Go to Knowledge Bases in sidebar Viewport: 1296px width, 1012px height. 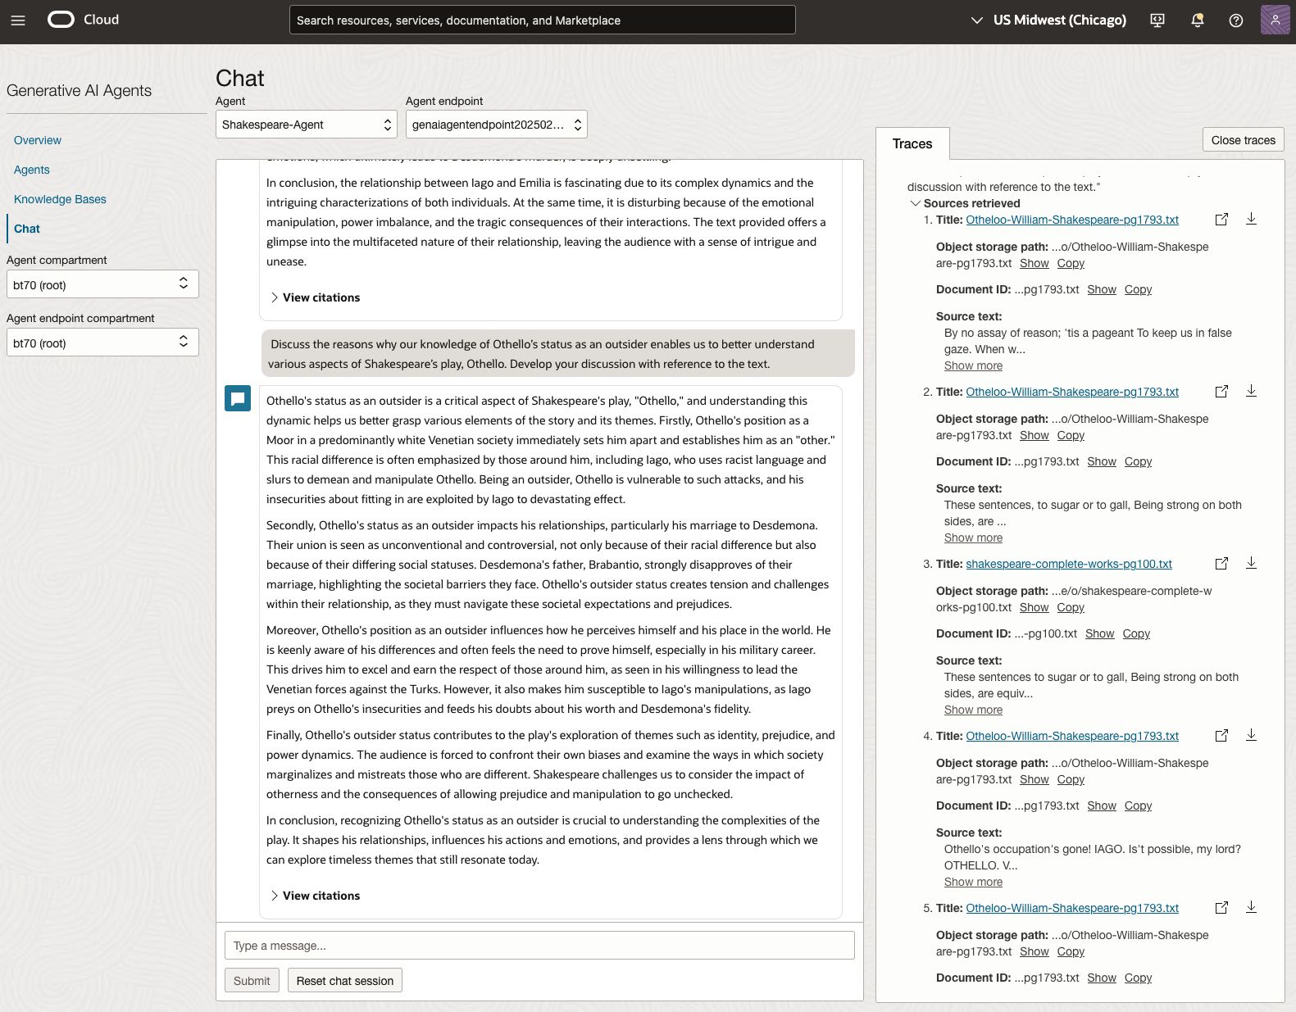click(60, 199)
